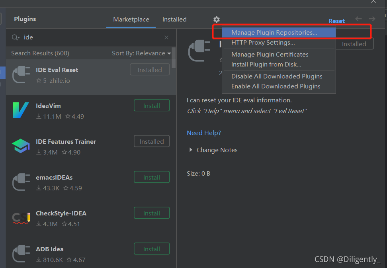Click the IDE Features Trainer logo
Viewport: 387px width, 268px height.
(x=21, y=146)
